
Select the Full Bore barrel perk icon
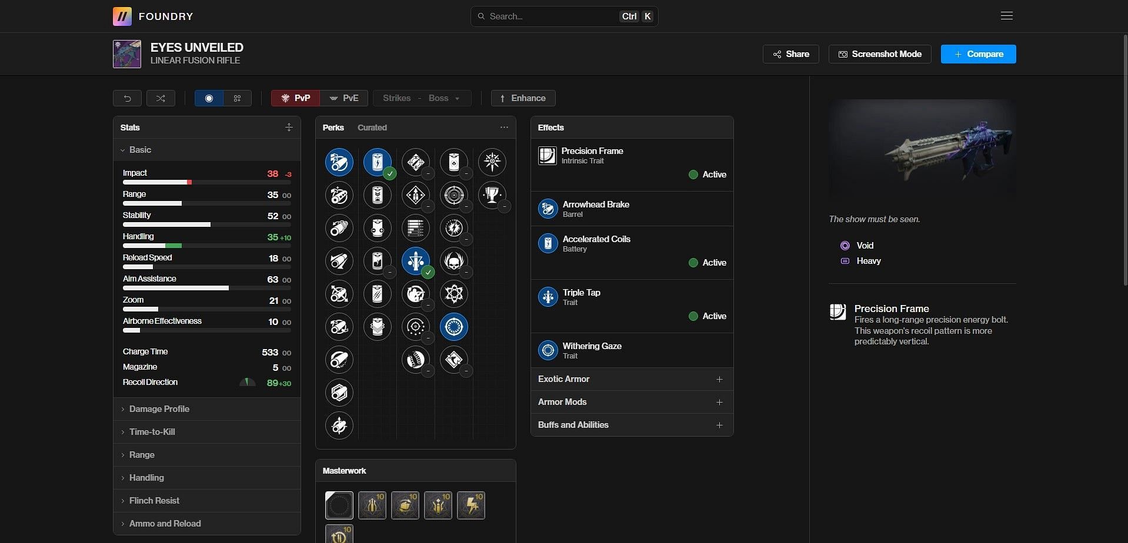(x=339, y=327)
